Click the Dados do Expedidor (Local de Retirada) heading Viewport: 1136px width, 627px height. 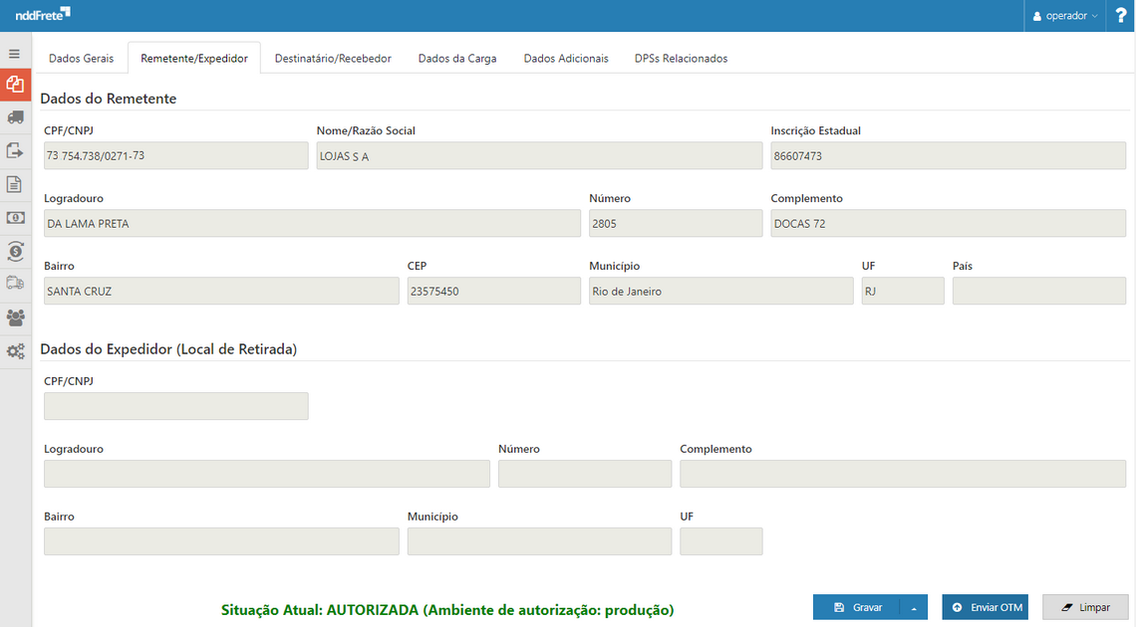tap(168, 349)
